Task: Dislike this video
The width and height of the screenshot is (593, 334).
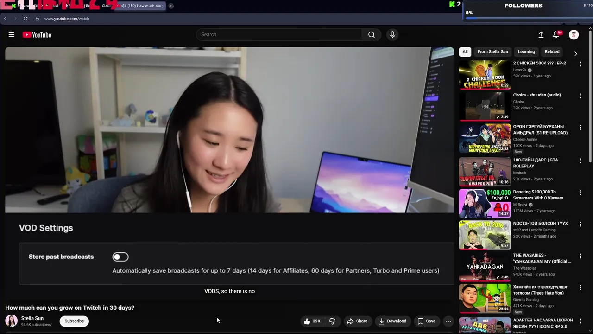Action: click(332, 321)
